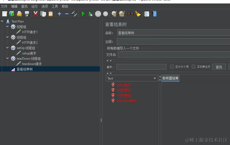230x145 pixels.
Task: Save the test plan with disk icon
Action: click(27, 14)
